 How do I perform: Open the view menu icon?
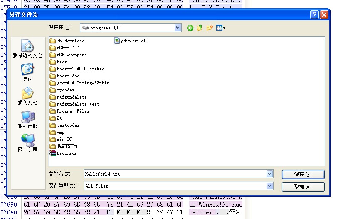click(221, 28)
